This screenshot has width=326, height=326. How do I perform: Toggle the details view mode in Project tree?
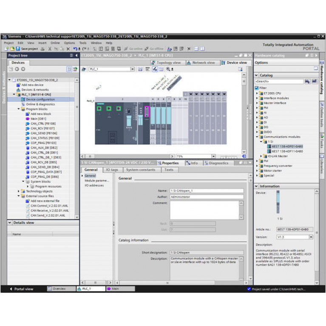click(x=69, y=69)
